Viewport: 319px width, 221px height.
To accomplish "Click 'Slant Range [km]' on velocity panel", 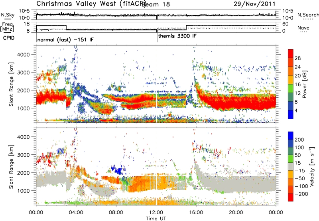I will point(11,166).
